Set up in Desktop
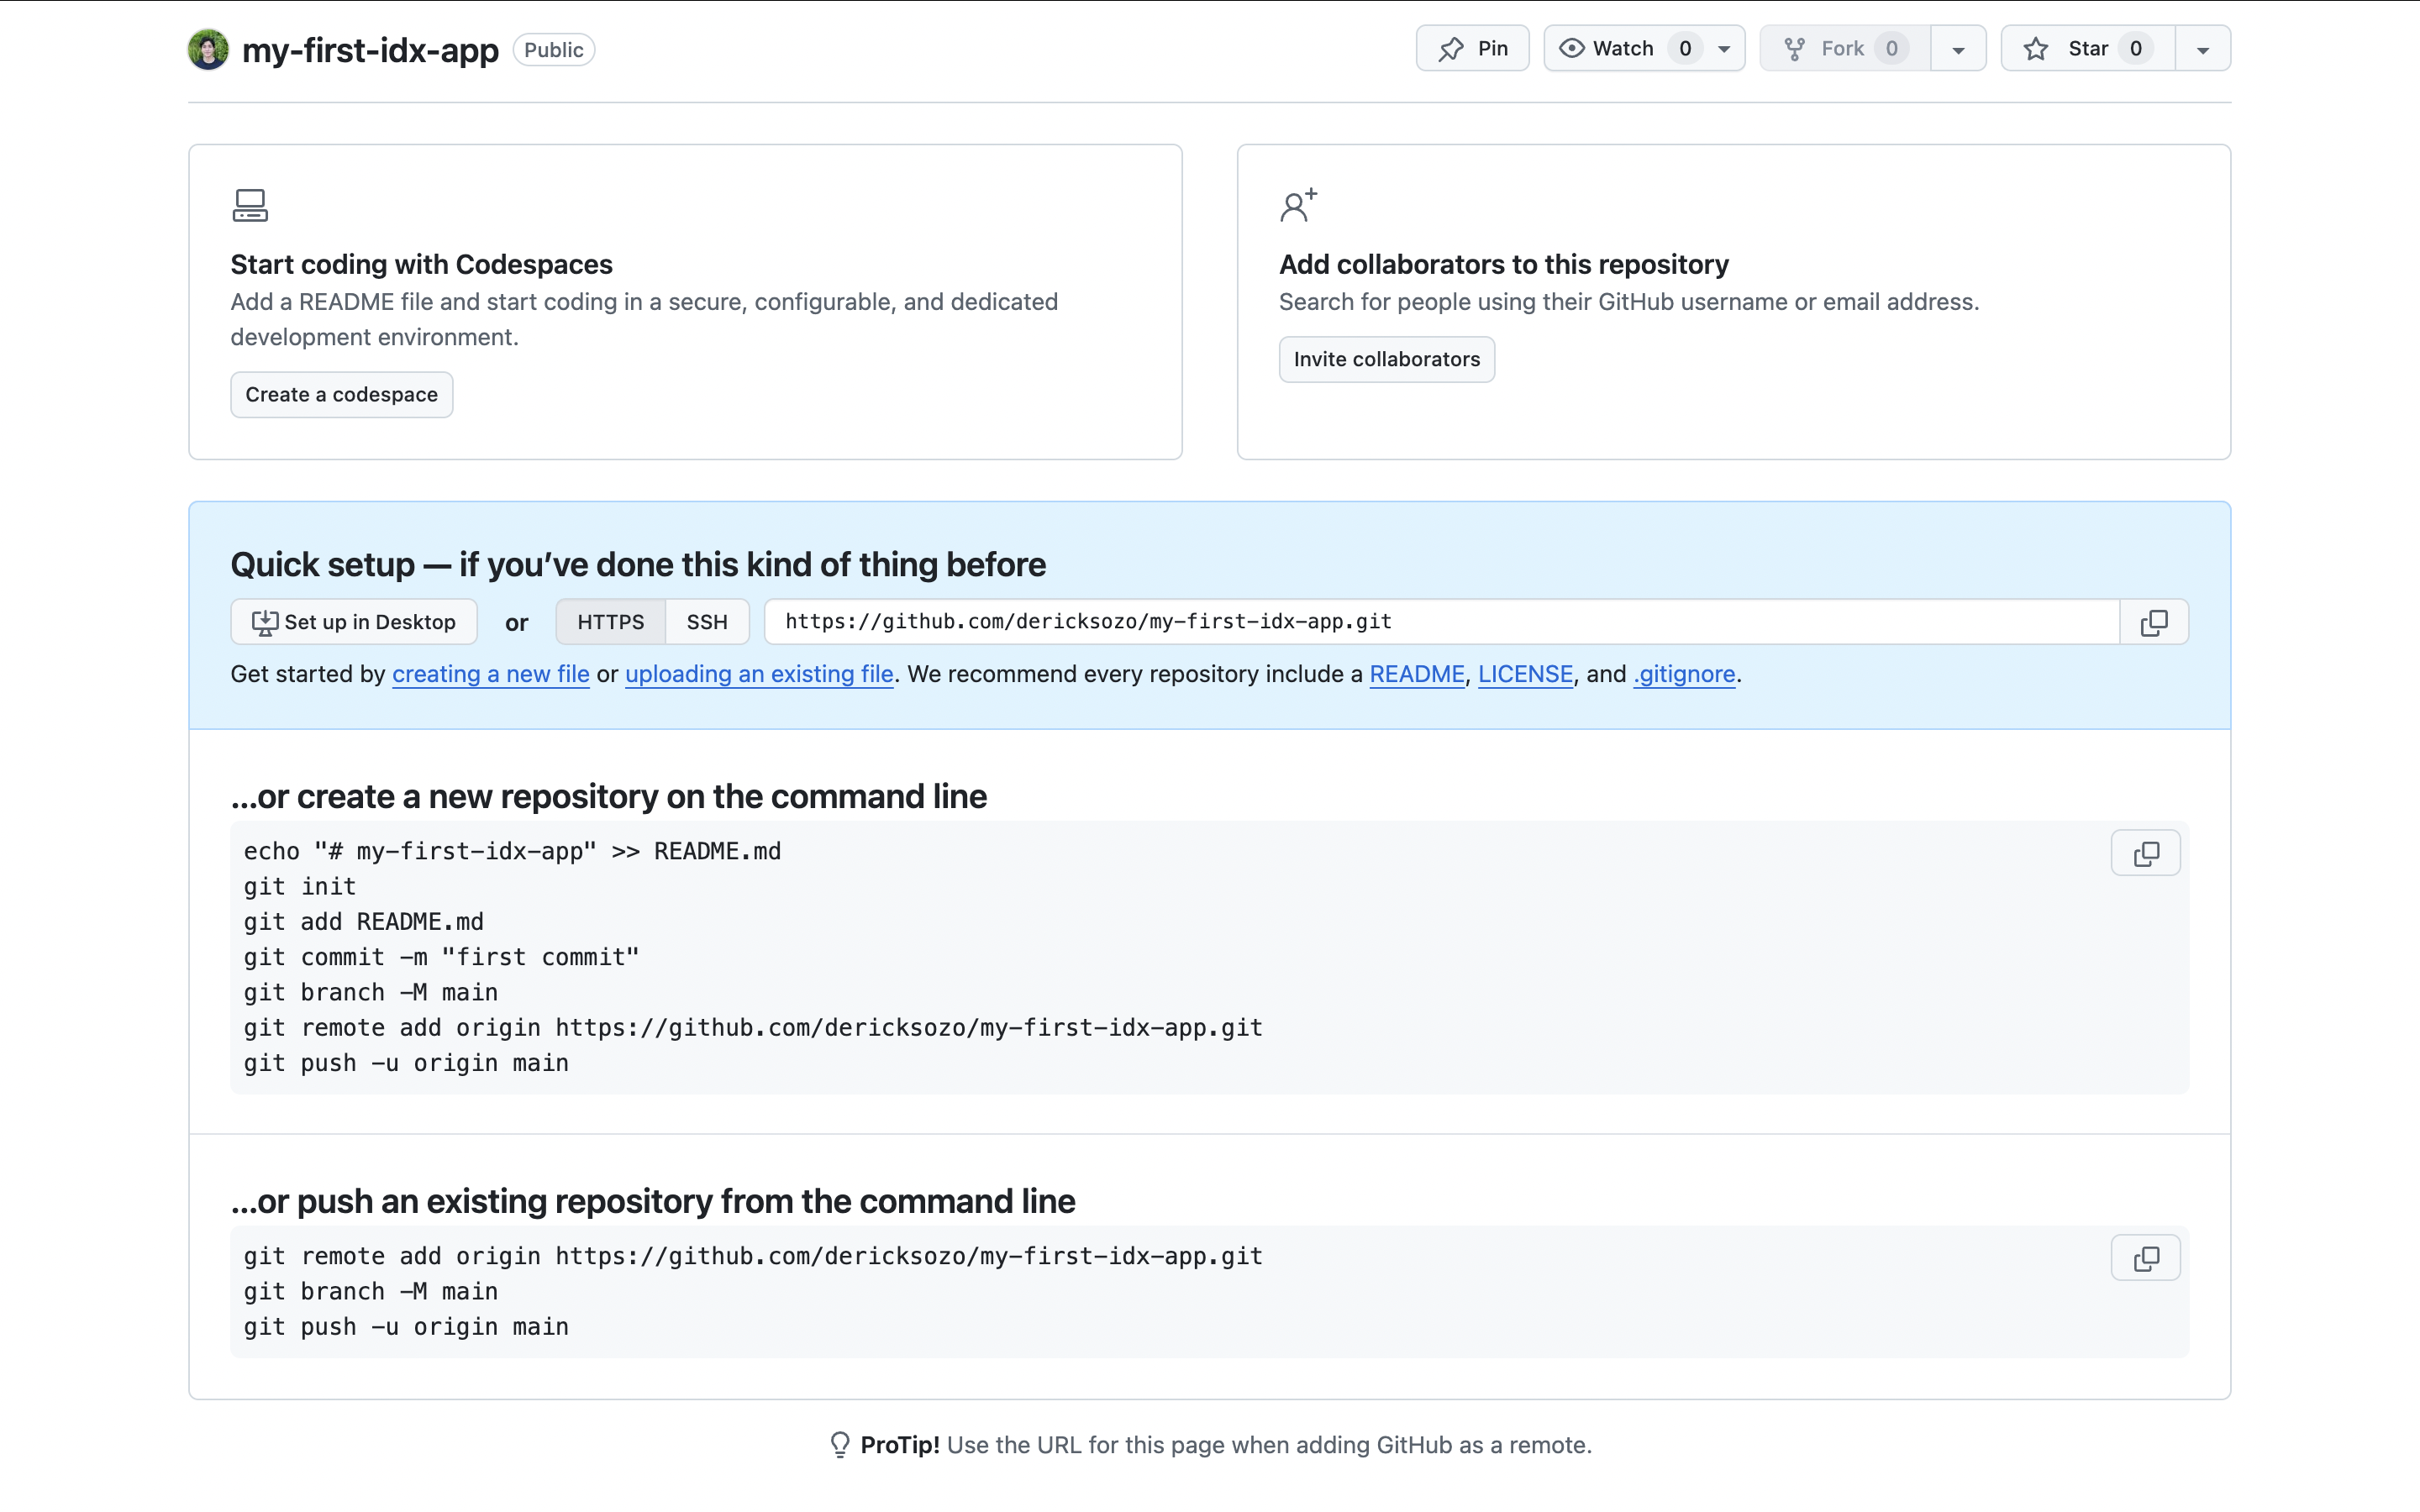2420x1512 pixels. point(354,622)
